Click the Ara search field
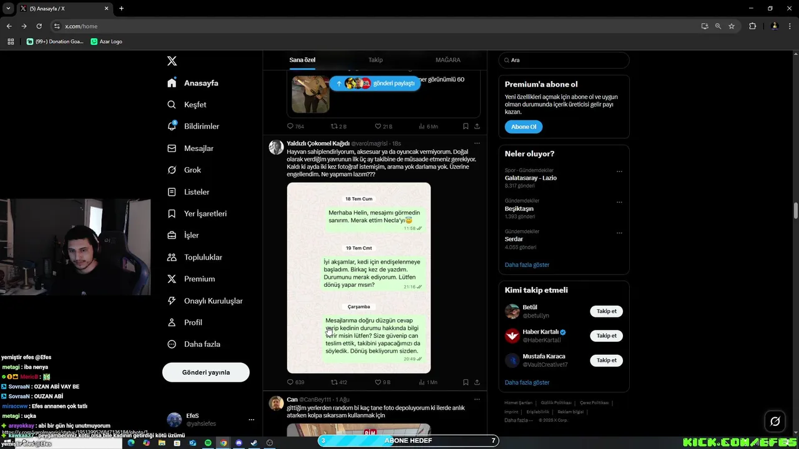Viewport: 799px width, 449px height. [564, 60]
